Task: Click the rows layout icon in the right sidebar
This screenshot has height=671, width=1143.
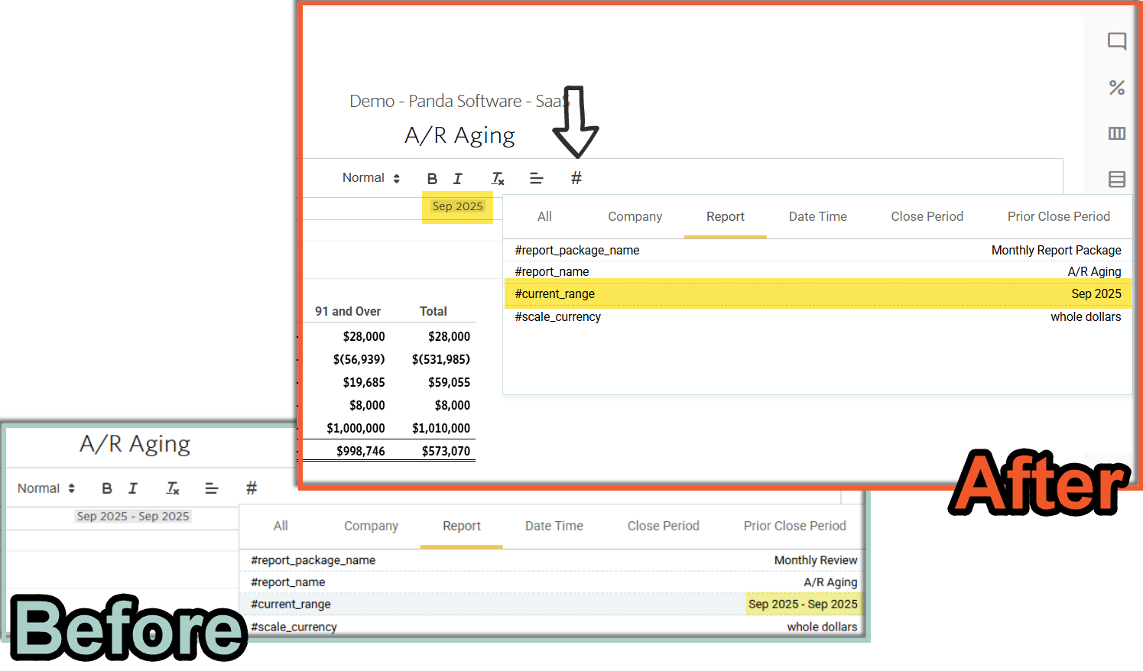Action: click(x=1116, y=180)
